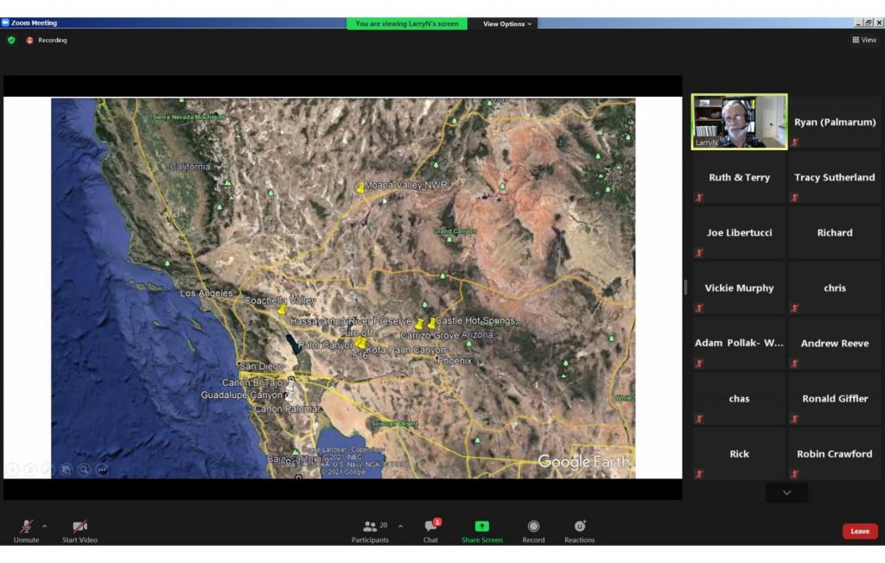The height and width of the screenshot is (563, 885).
Task: Start Video with the camera toggle
Action: tap(80, 527)
